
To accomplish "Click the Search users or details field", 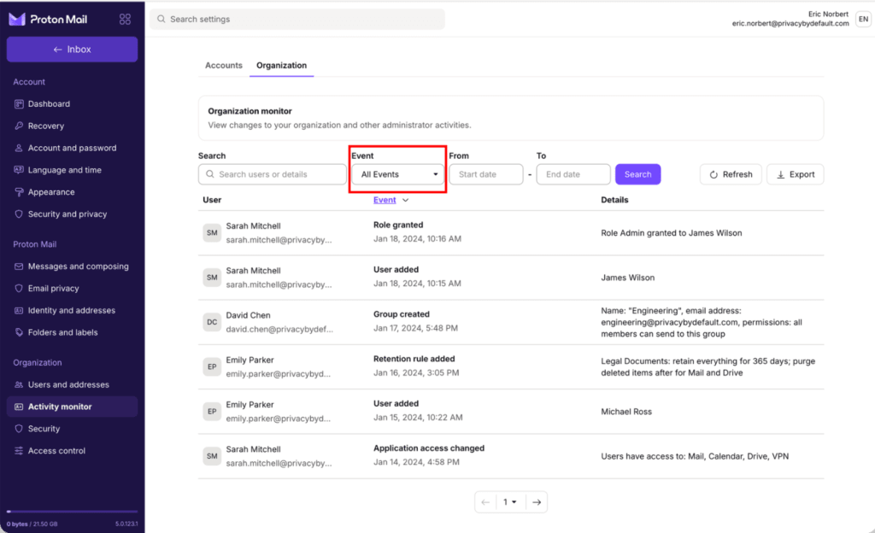I will pyautogui.click(x=273, y=174).
